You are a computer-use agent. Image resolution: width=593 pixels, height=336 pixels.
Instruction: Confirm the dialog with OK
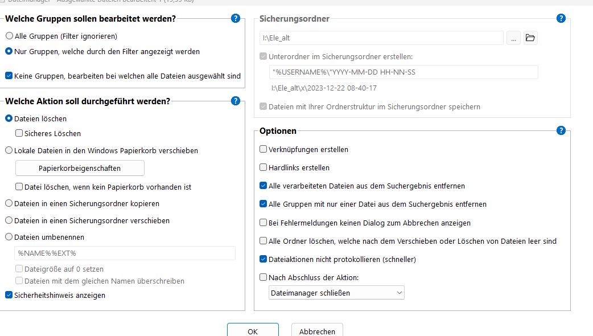253,331
